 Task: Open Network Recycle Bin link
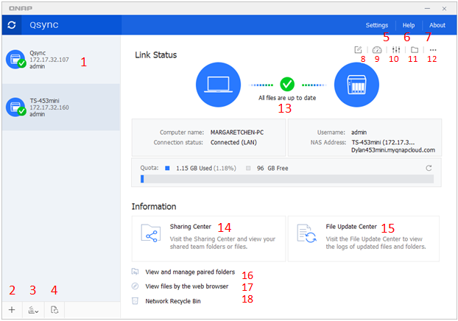click(173, 301)
